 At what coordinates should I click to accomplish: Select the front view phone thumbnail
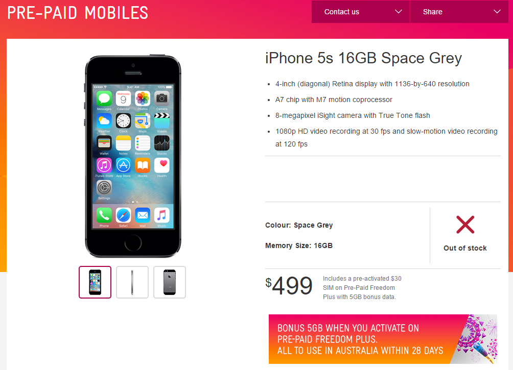pos(95,282)
